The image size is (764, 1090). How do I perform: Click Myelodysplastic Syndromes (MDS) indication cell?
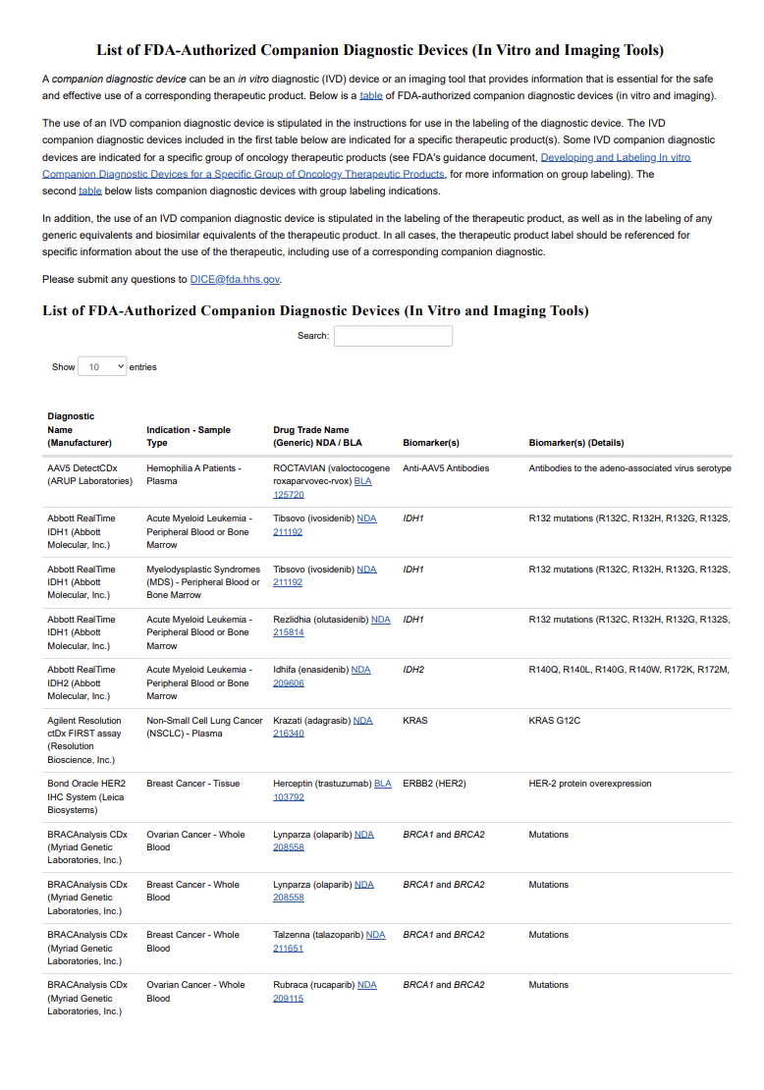pyautogui.click(x=203, y=582)
